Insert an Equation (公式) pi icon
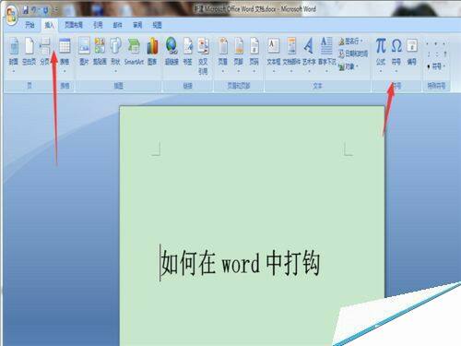Image resolution: width=461 pixels, height=346 pixels. (381, 54)
